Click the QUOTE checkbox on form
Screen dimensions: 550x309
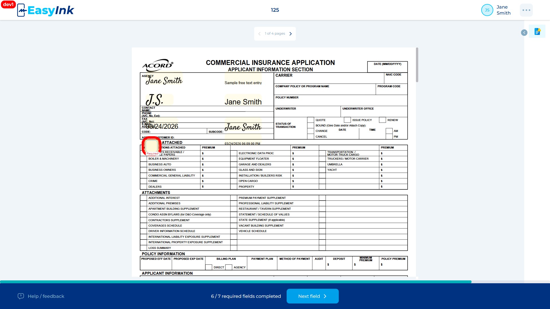tap(311, 120)
